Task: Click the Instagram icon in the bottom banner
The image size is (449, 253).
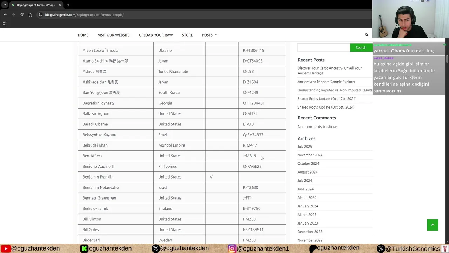Action: tap(232, 248)
